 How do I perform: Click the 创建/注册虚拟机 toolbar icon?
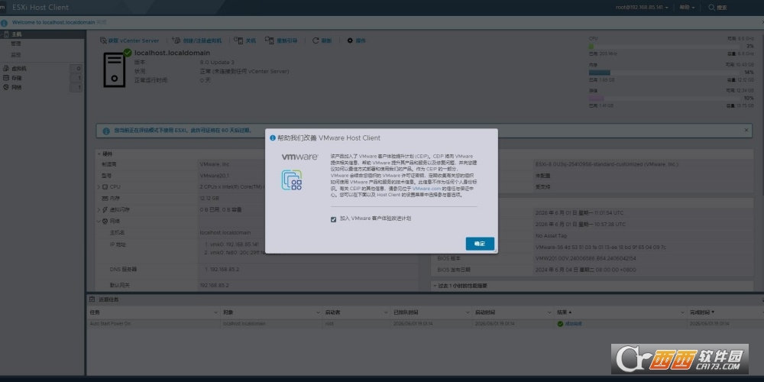point(176,40)
